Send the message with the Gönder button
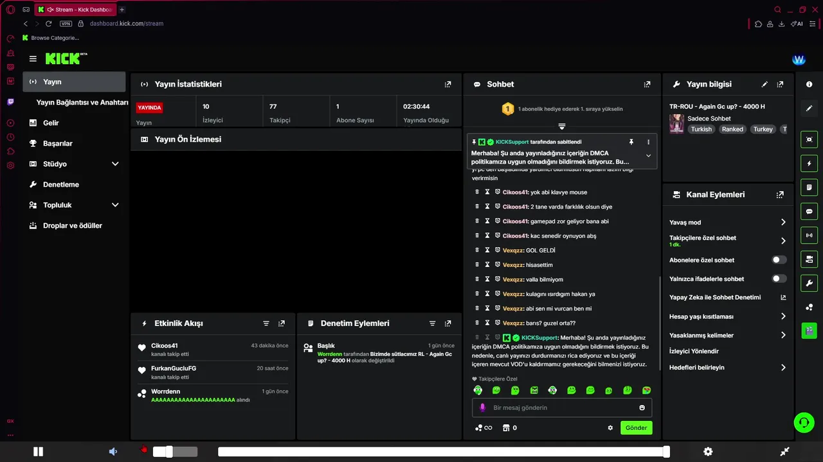 tap(636, 428)
